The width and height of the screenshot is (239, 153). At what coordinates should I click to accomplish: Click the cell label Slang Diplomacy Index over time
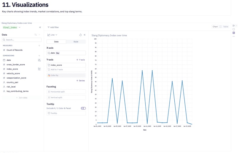click(17, 23)
